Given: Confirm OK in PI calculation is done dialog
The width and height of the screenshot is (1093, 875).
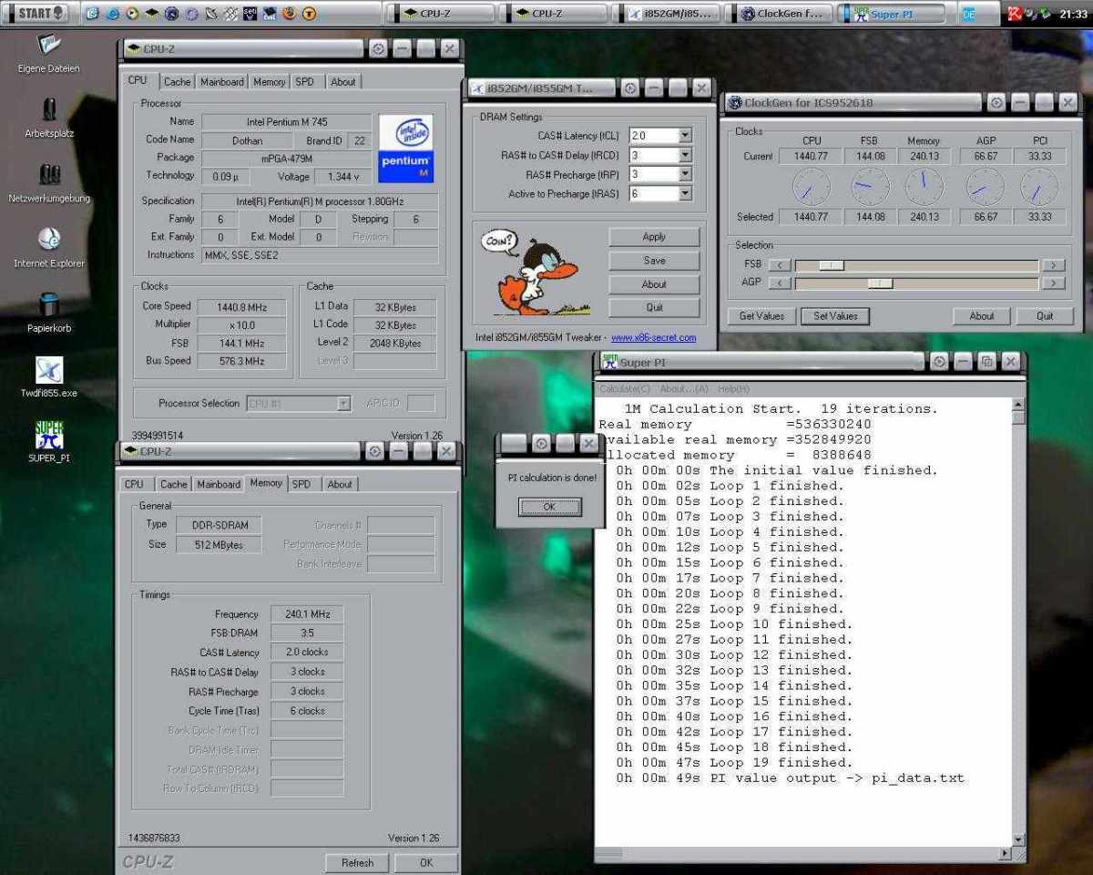Looking at the screenshot, I should [549, 507].
